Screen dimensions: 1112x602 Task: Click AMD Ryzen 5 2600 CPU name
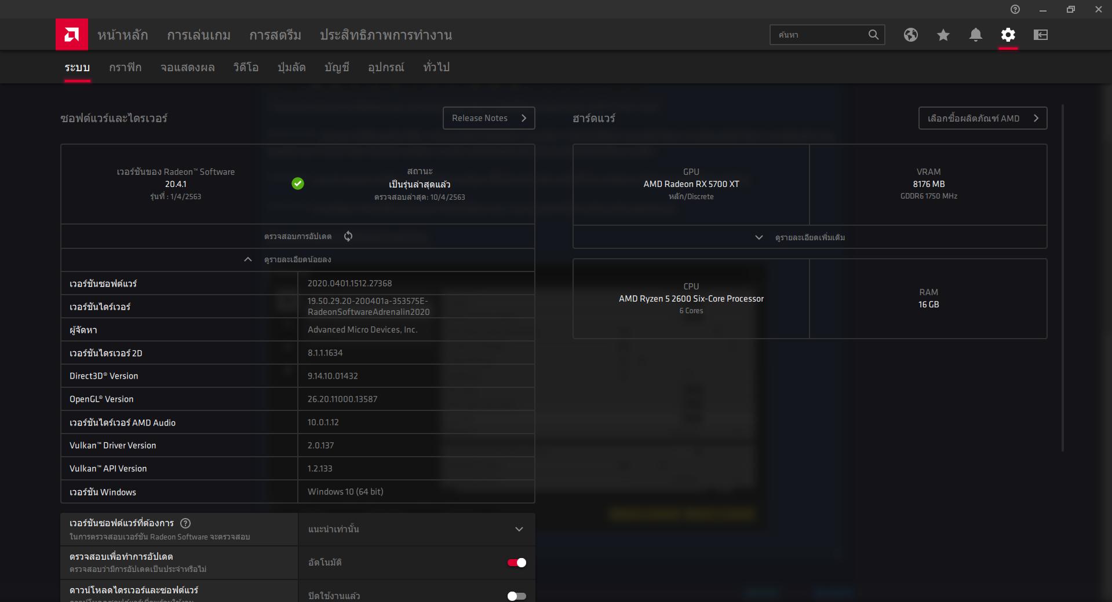click(691, 299)
